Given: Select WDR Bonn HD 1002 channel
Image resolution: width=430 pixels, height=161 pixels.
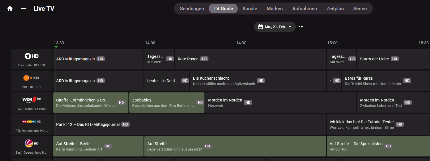Looking at the screenshot, I should [x=32, y=103].
